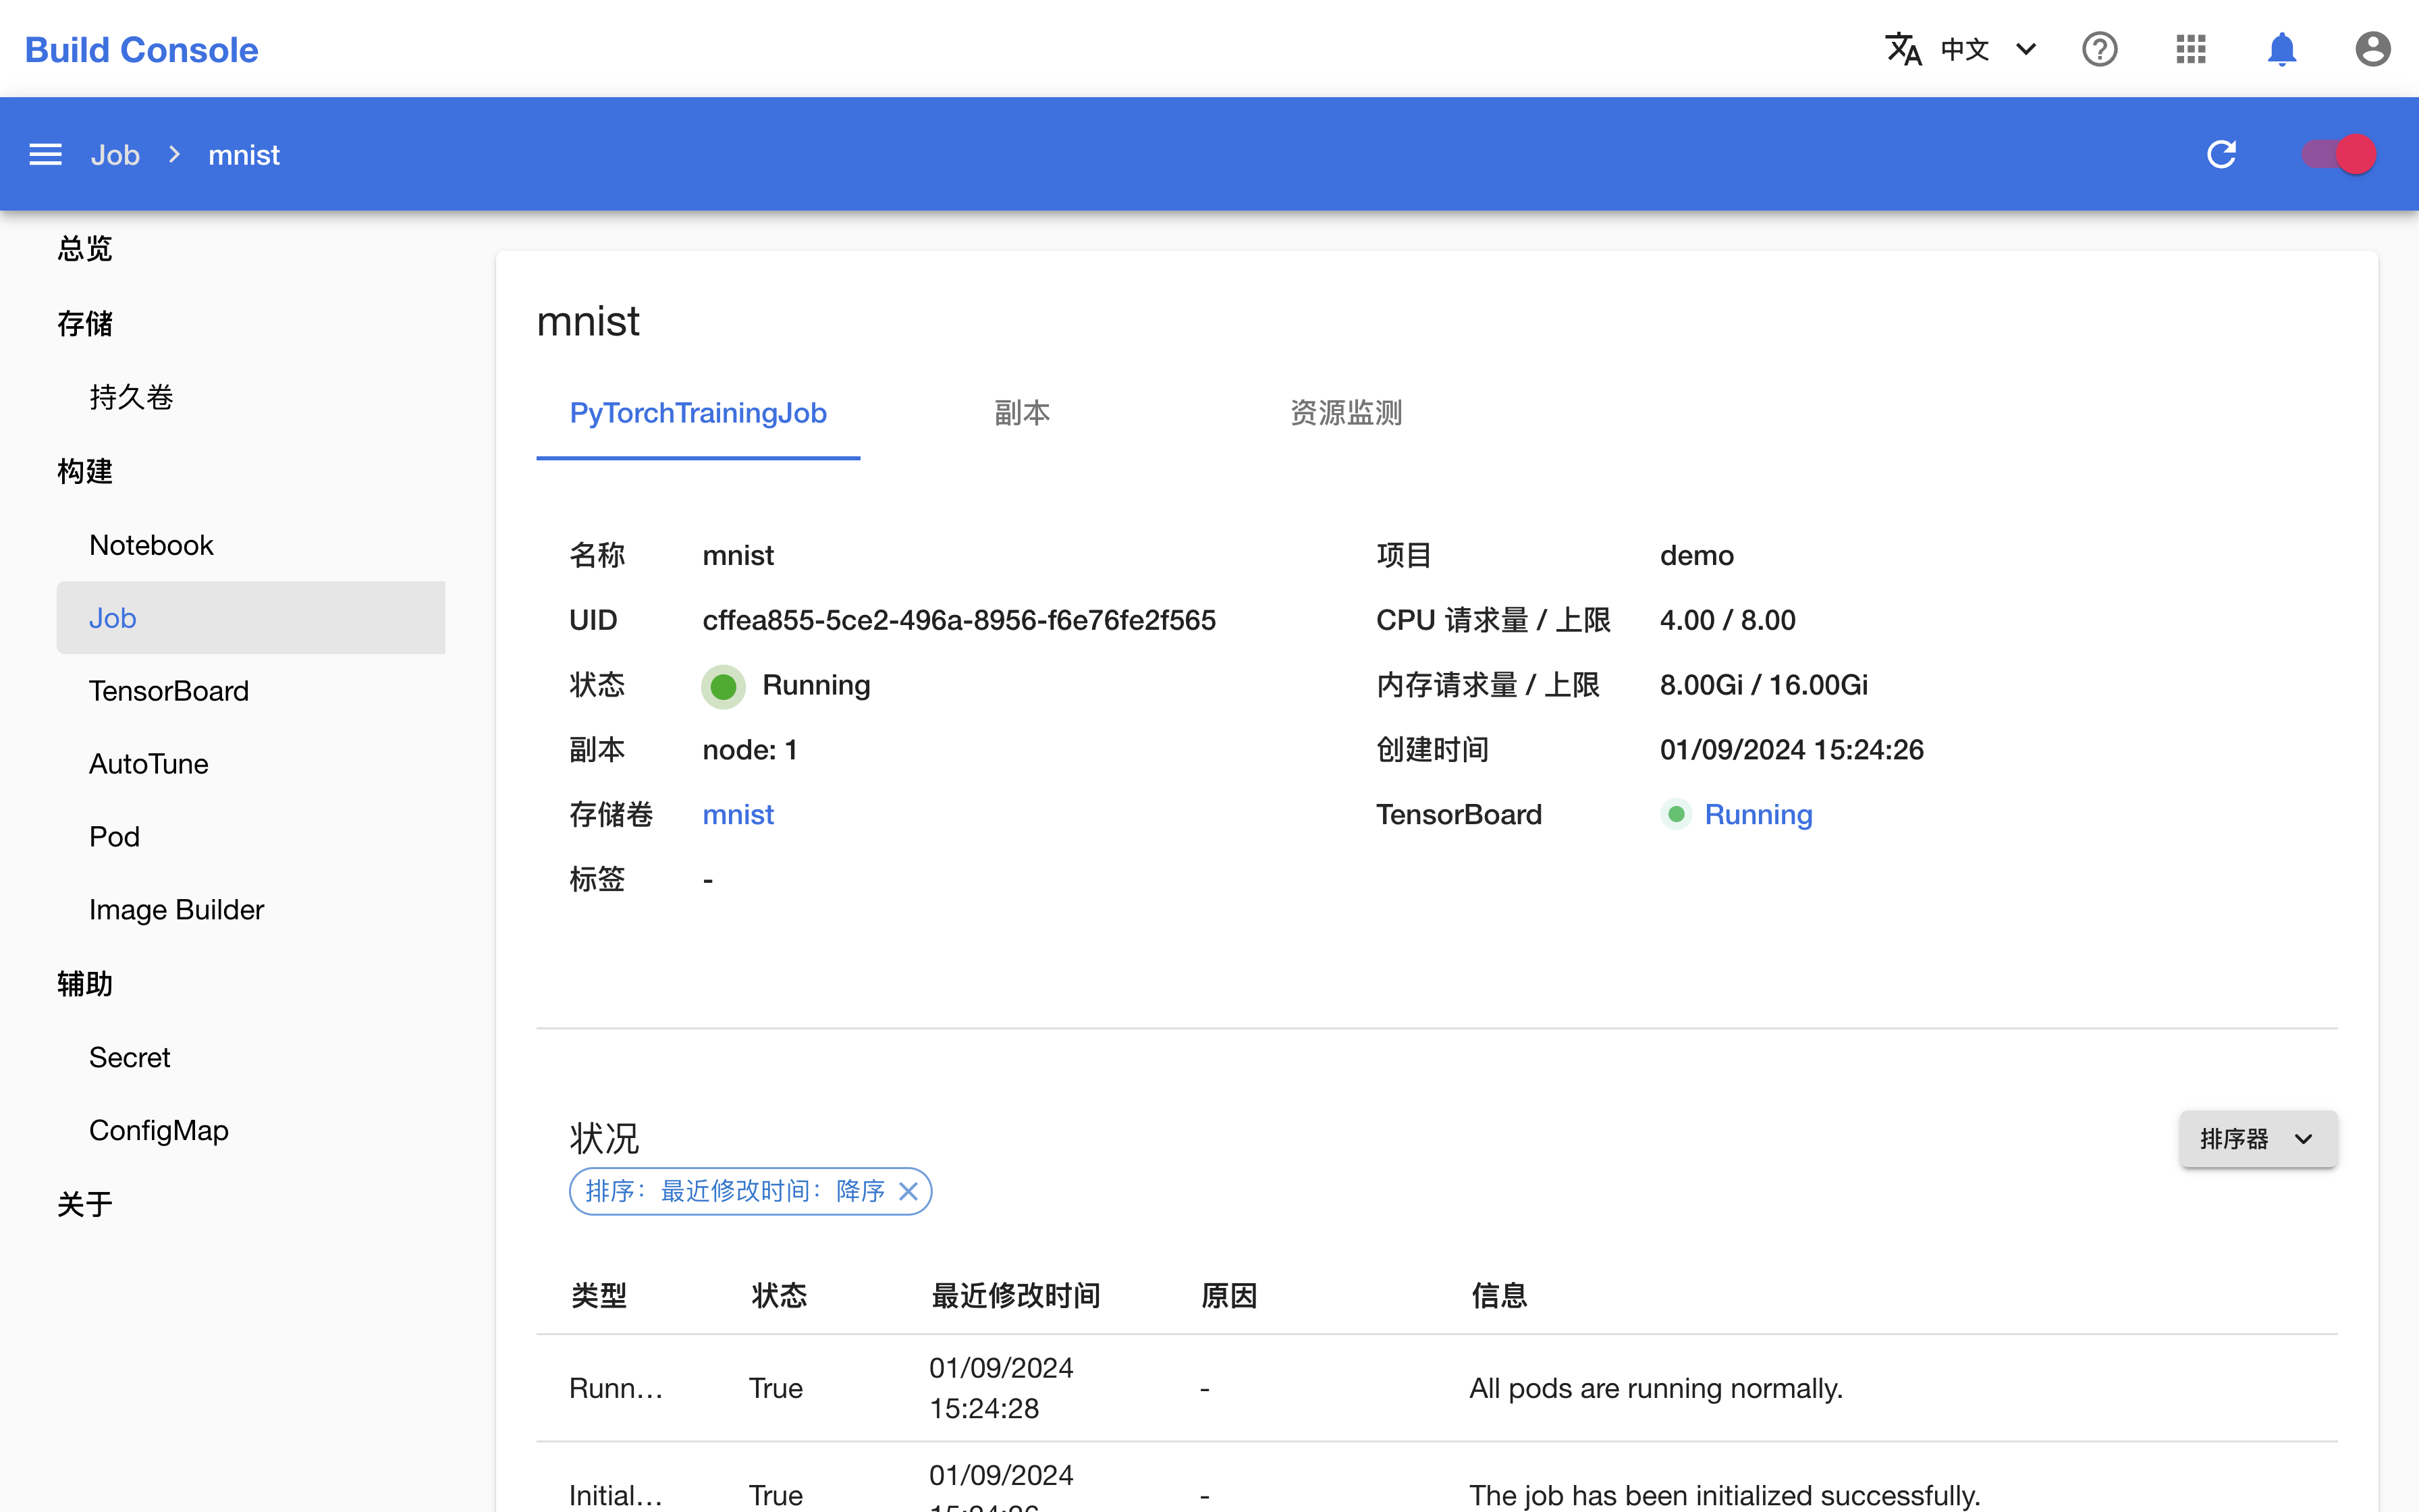Switch to the 副本 tab
The image size is (2419, 1512).
(1022, 413)
